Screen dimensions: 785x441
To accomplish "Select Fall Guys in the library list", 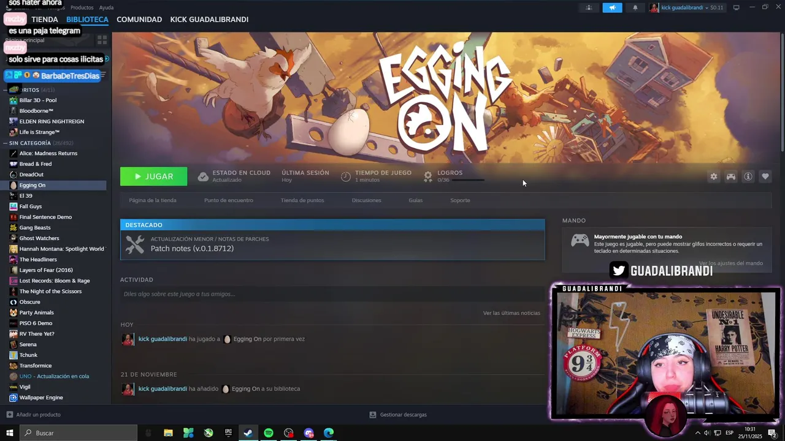I will coord(31,206).
